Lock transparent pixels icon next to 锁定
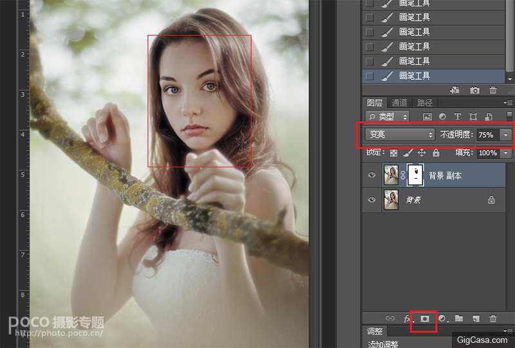Screen dimensions: 515x348 coord(393,152)
